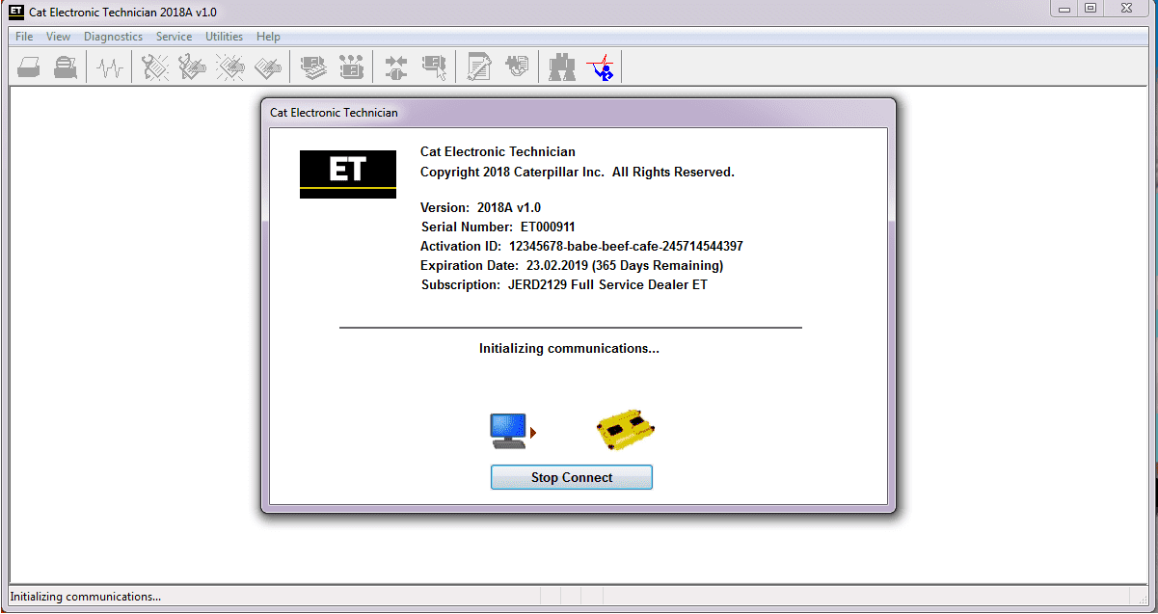Click the dialog title 'Cat Electronic Technician'
This screenshot has width=1158, height=614.
pyautogui.click(x=334, y=113)
